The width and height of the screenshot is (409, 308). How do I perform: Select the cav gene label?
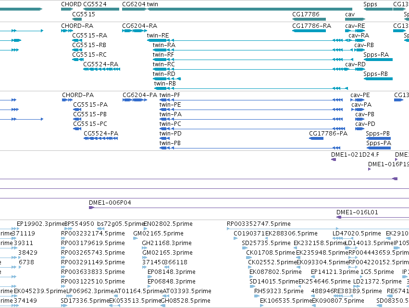tap(350, 14)
